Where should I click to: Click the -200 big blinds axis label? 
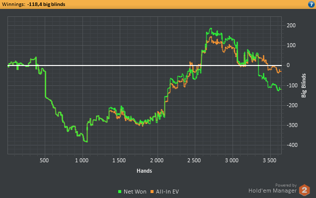[292, 105]
